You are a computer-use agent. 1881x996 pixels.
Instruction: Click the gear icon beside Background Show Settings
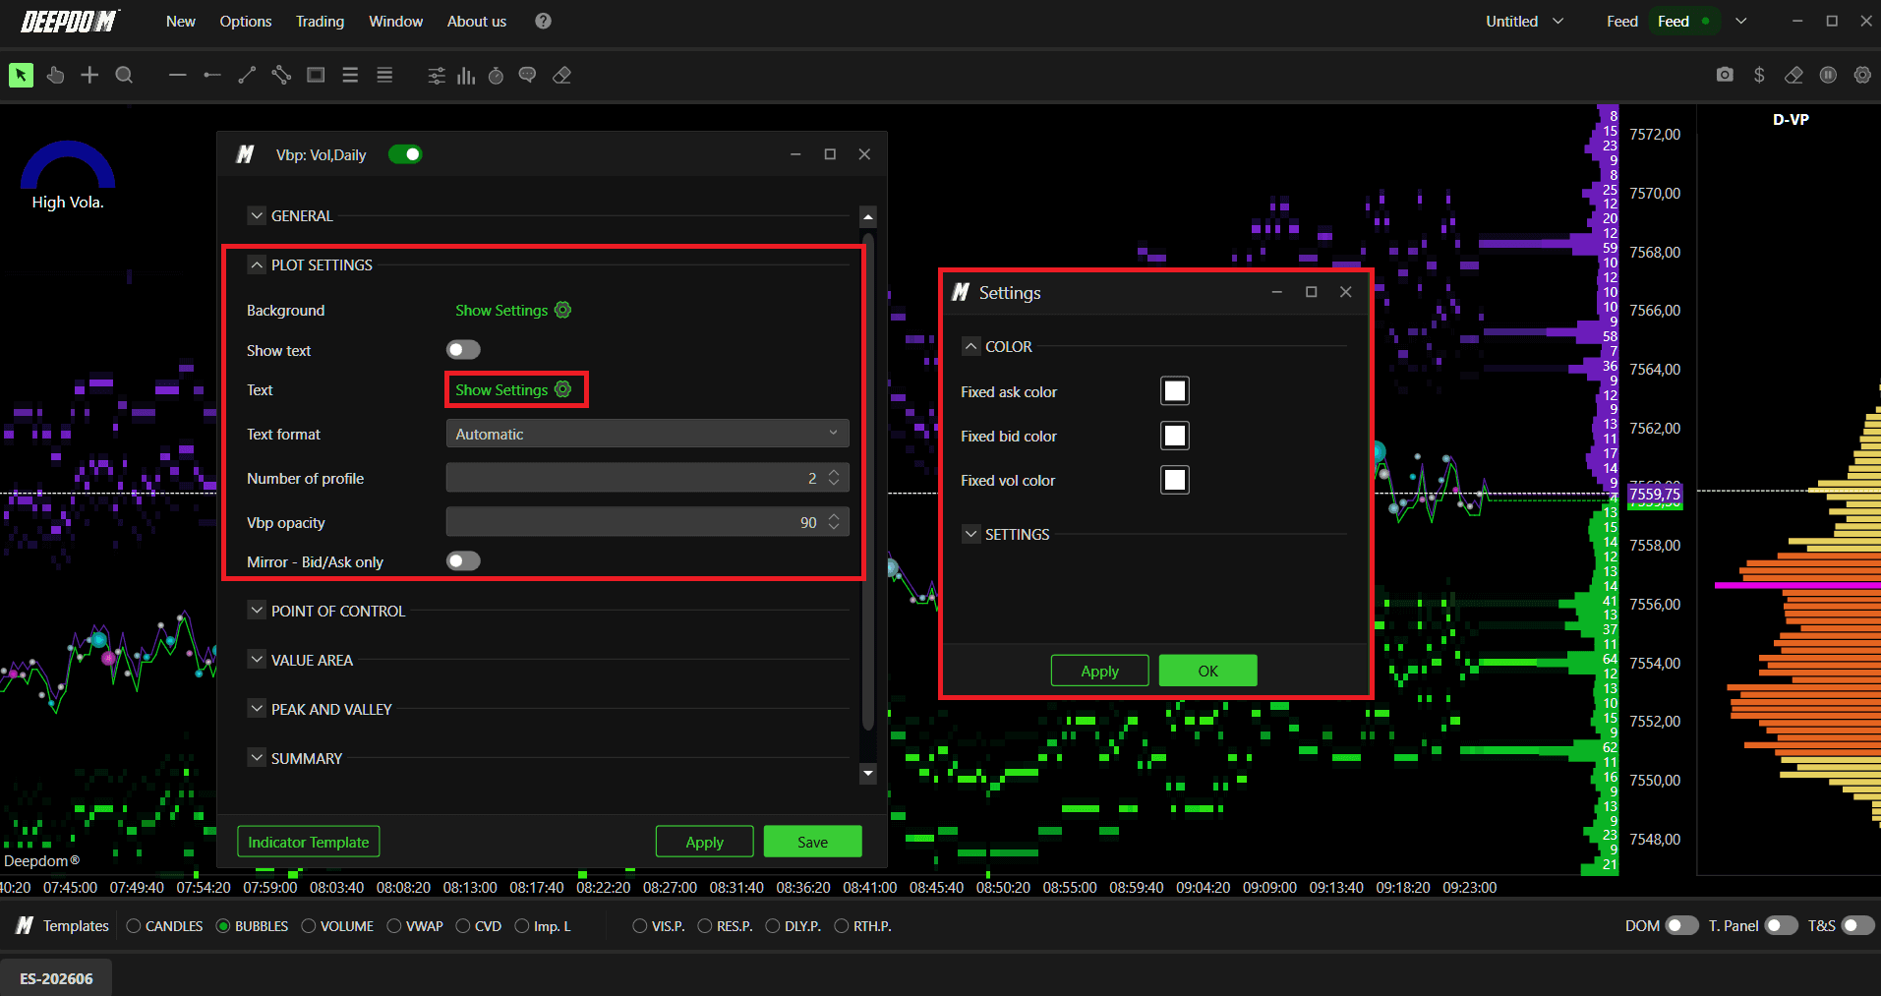tap(562, 310)
